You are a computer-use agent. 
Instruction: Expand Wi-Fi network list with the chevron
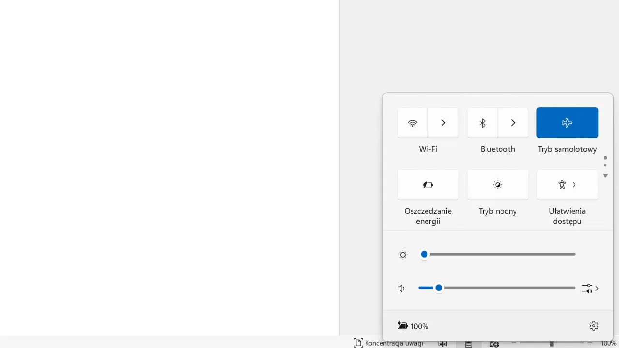[x=443, y=122]
